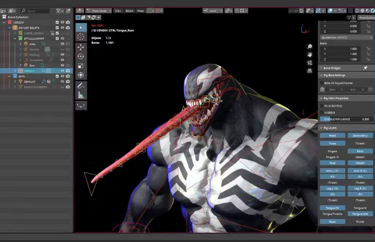The height and width of the screenshot is (242, 375).
Task: Switch viewport to solid shading
Action: click(x=362, y=11)
